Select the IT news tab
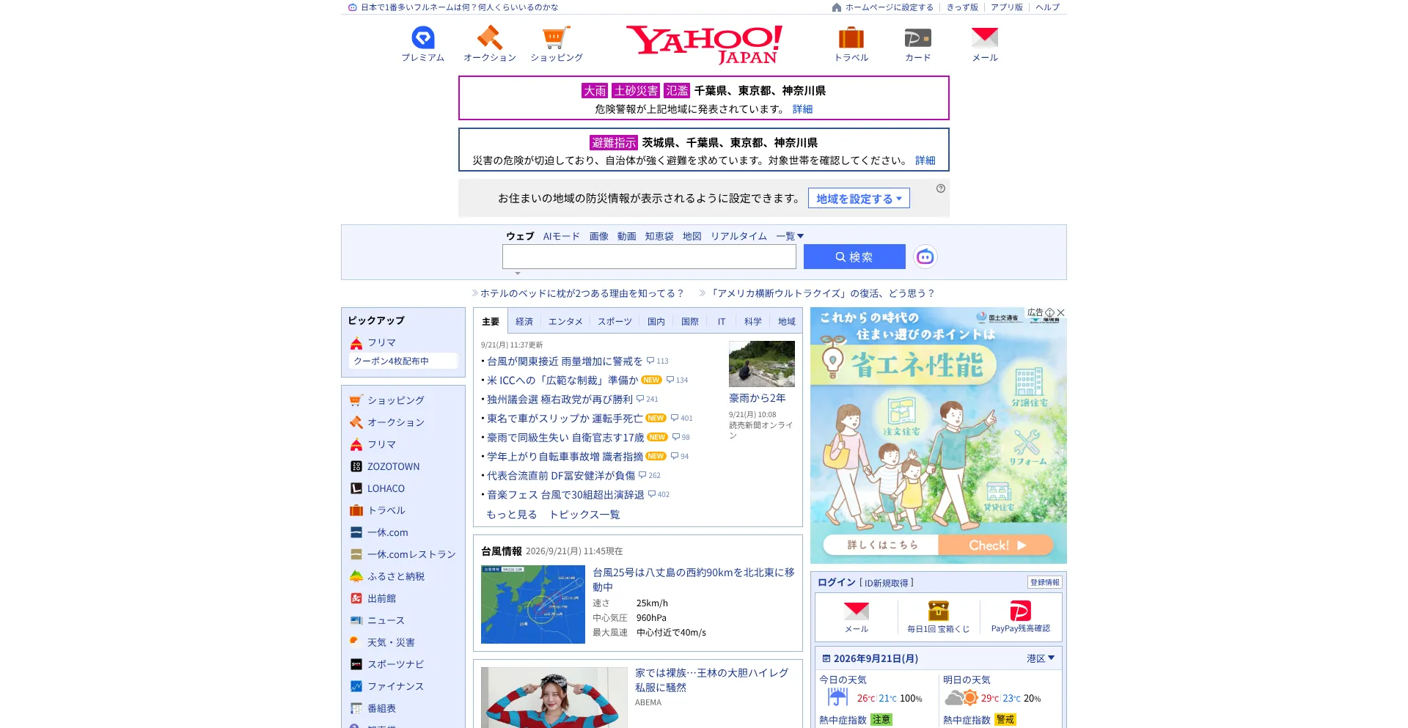The image size is (1408, 728). click(722, 321)
